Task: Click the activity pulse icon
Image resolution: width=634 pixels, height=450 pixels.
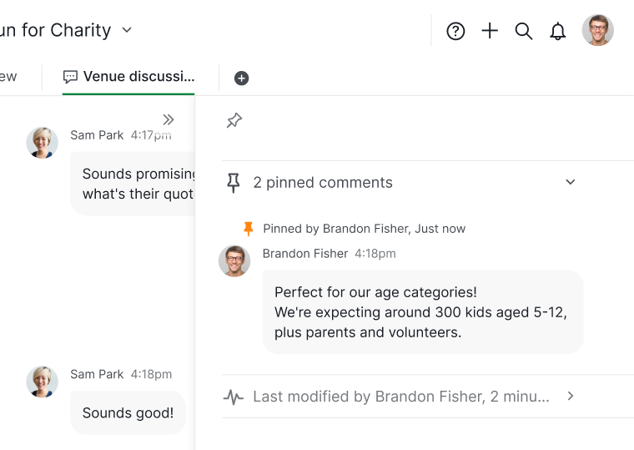Action: (234, 397)
